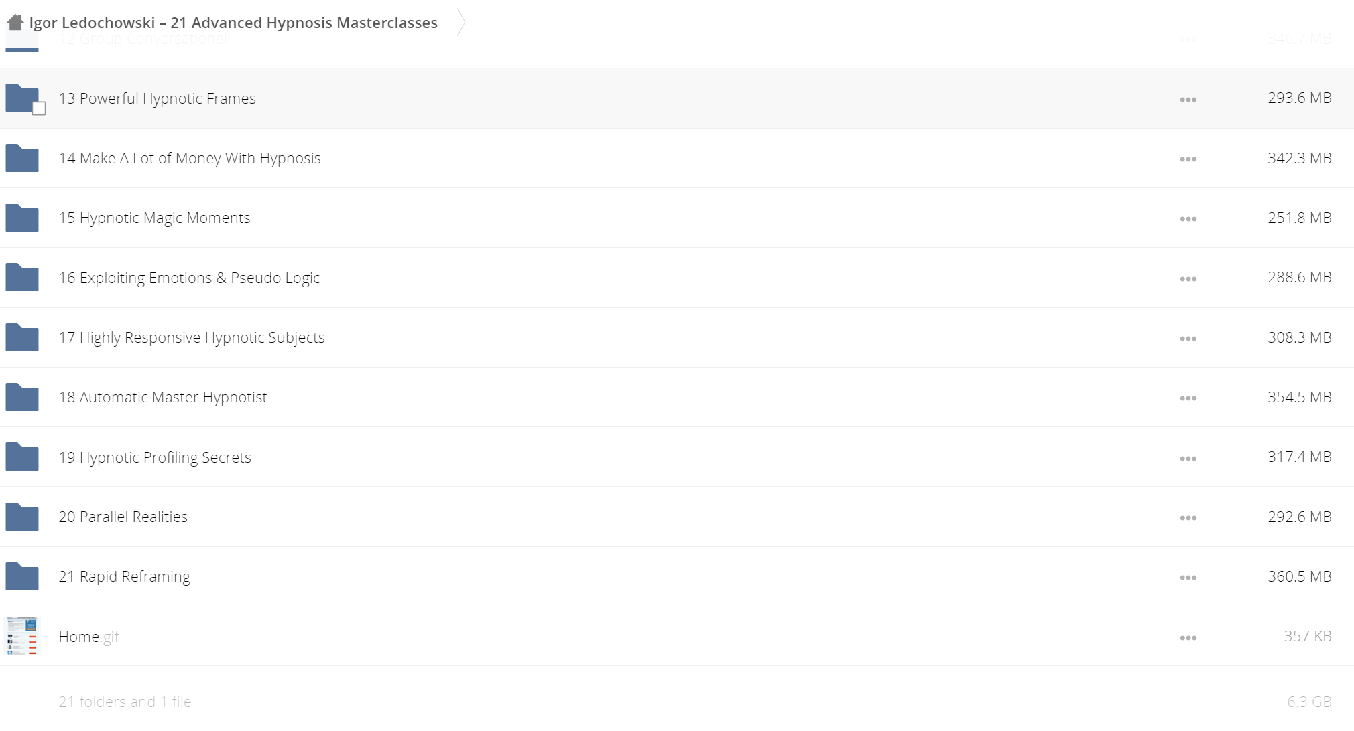Click the Igor Ledochowski breadcrumb title
Screen dimensions: 1354x731
pos(233,23)
